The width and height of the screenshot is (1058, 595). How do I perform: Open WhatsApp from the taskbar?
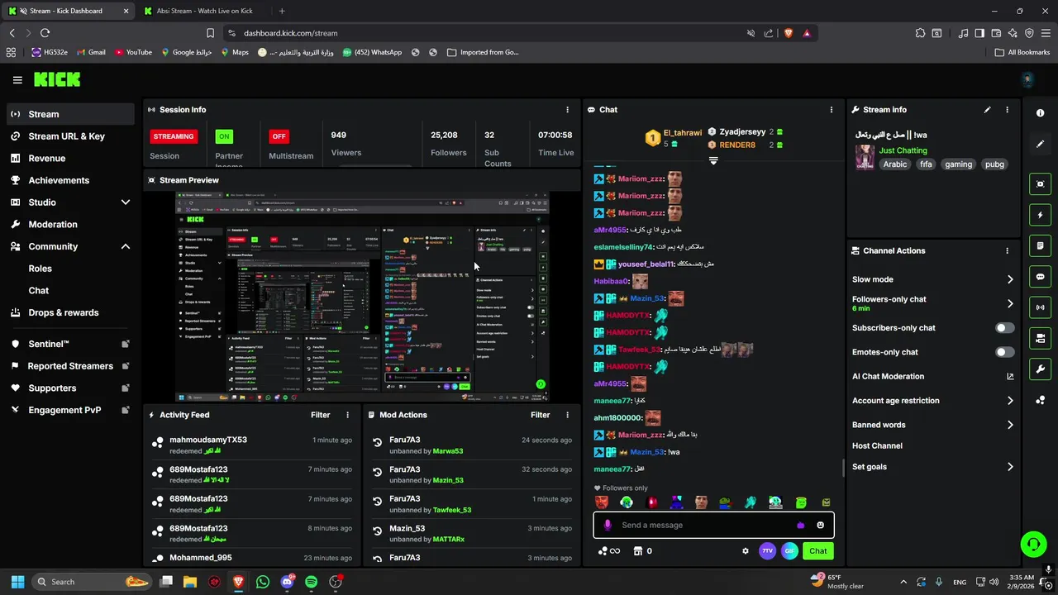tap(263, 582)
